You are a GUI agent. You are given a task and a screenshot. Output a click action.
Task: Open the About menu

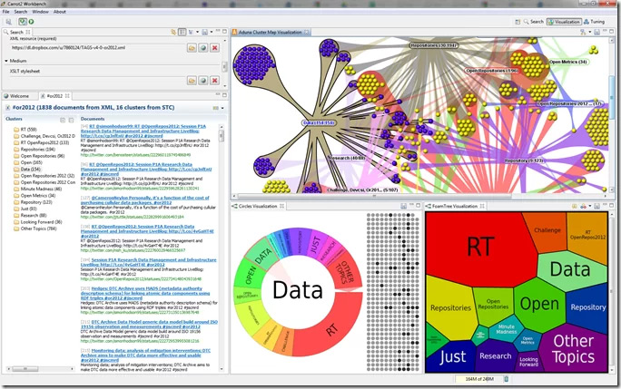coord(59,12)
